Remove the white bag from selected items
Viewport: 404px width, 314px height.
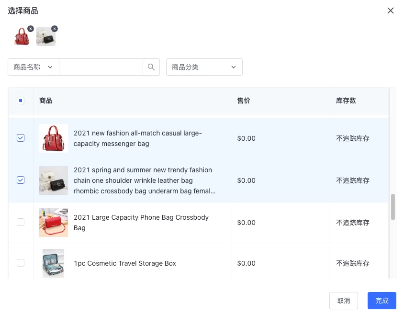point(55,29)
